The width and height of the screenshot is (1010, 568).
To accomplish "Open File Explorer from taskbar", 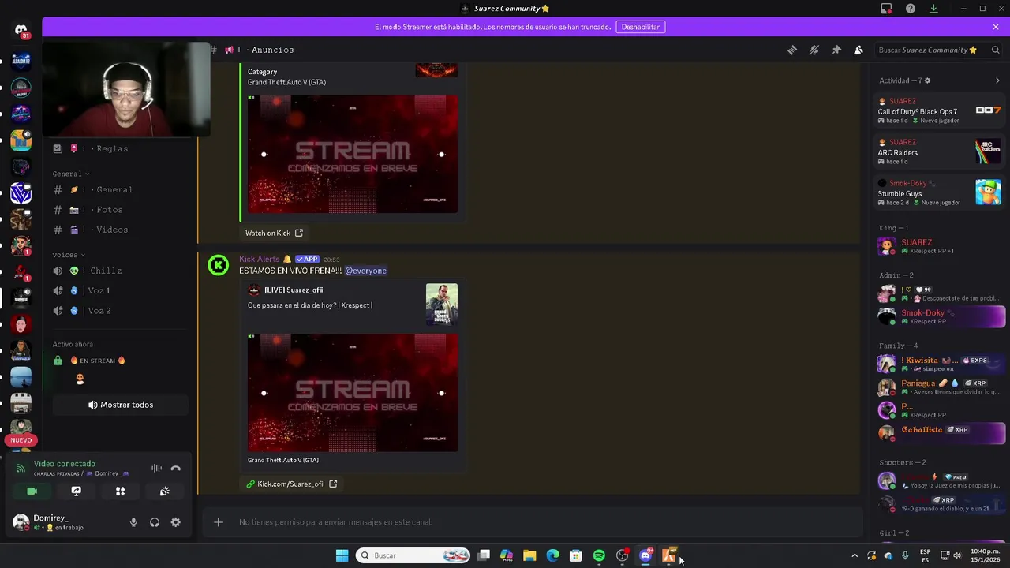I will pyautogui.click(x=529, y=555).
